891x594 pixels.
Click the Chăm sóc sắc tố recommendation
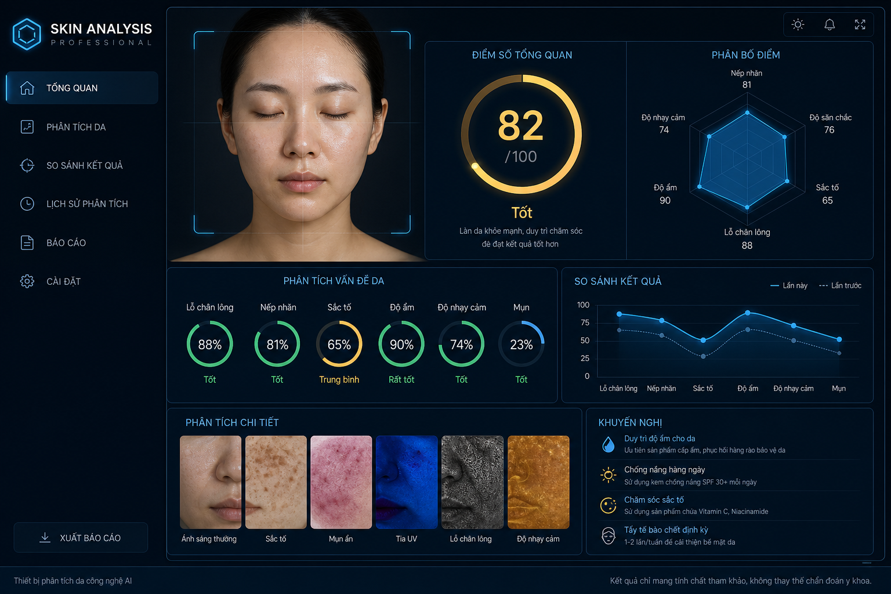729,505
